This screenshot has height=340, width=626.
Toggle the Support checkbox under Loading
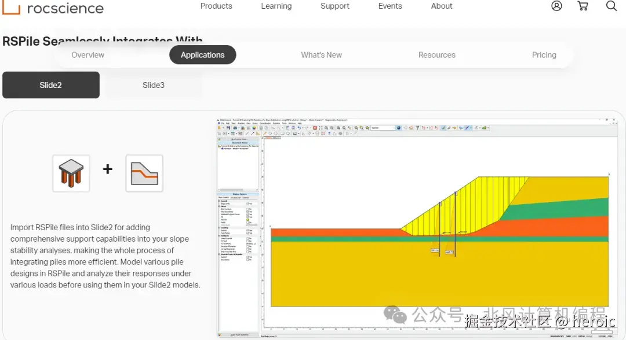click(x=248, y=230)
